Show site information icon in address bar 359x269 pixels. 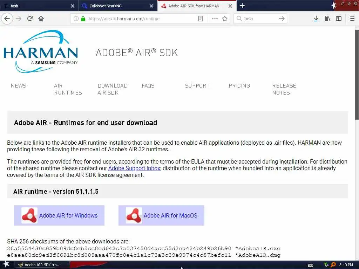76,19
